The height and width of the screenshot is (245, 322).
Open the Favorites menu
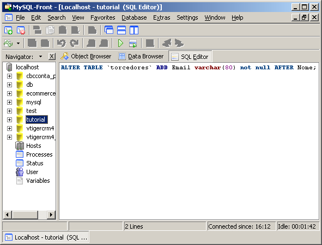[102, 17]
